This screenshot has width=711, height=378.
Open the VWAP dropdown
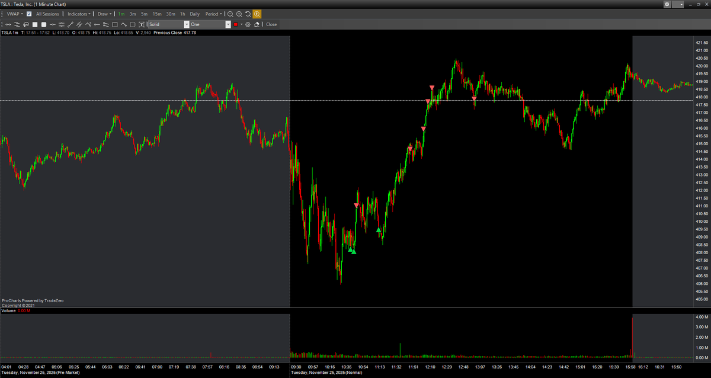[x=15, y=14]
